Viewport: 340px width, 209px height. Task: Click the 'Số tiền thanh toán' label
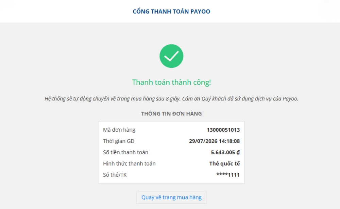(125, 152)
